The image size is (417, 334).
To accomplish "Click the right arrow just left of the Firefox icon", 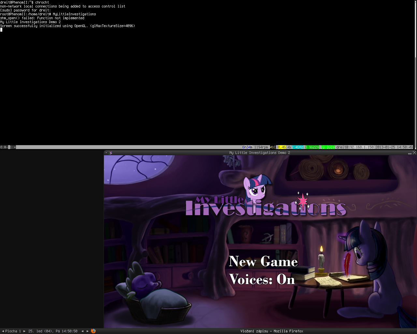I will click(x=88, y=331).
